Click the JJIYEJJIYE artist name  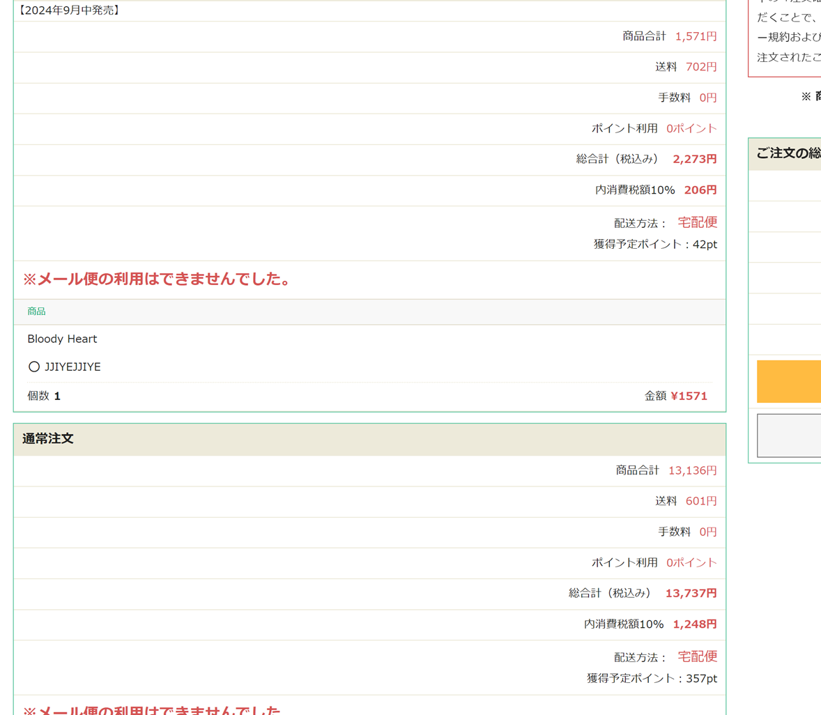[72, 367]
